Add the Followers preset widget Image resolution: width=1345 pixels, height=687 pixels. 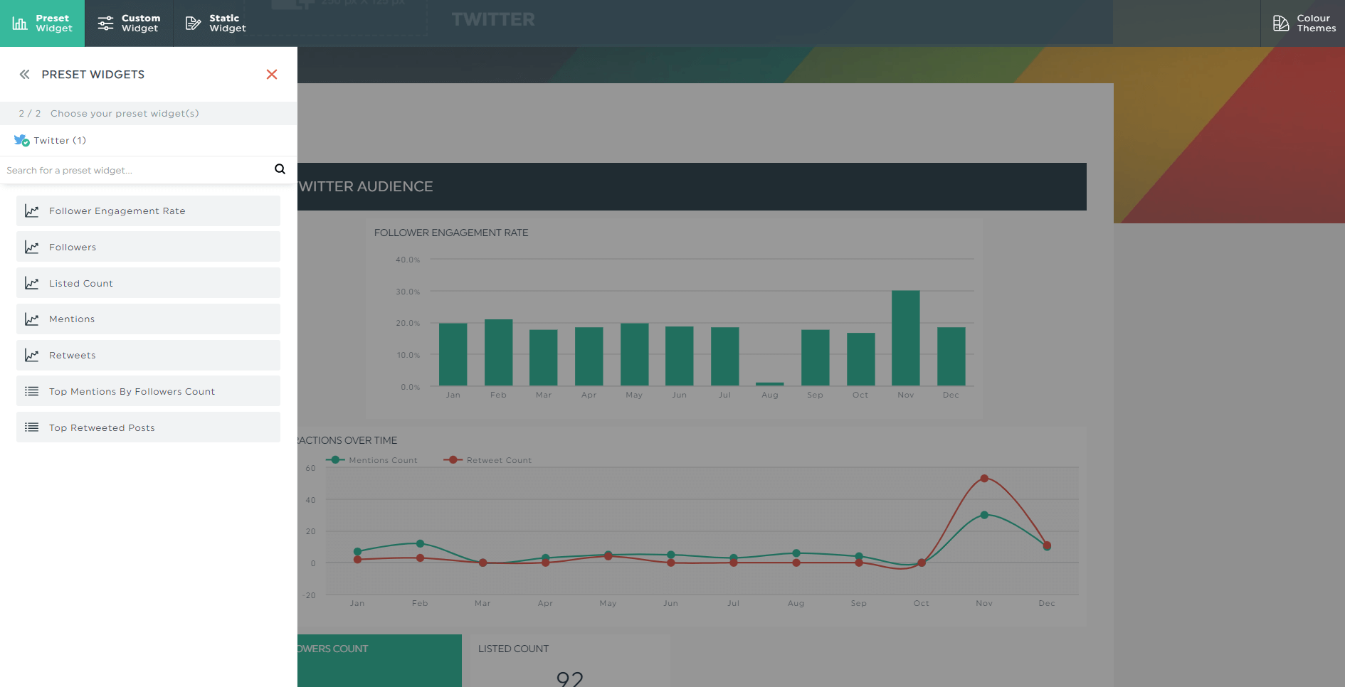(148, 247)
